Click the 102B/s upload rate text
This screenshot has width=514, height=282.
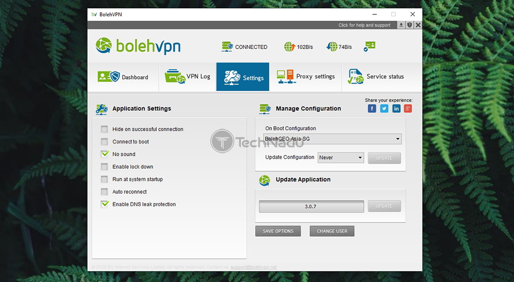click(x=305, y=47)
